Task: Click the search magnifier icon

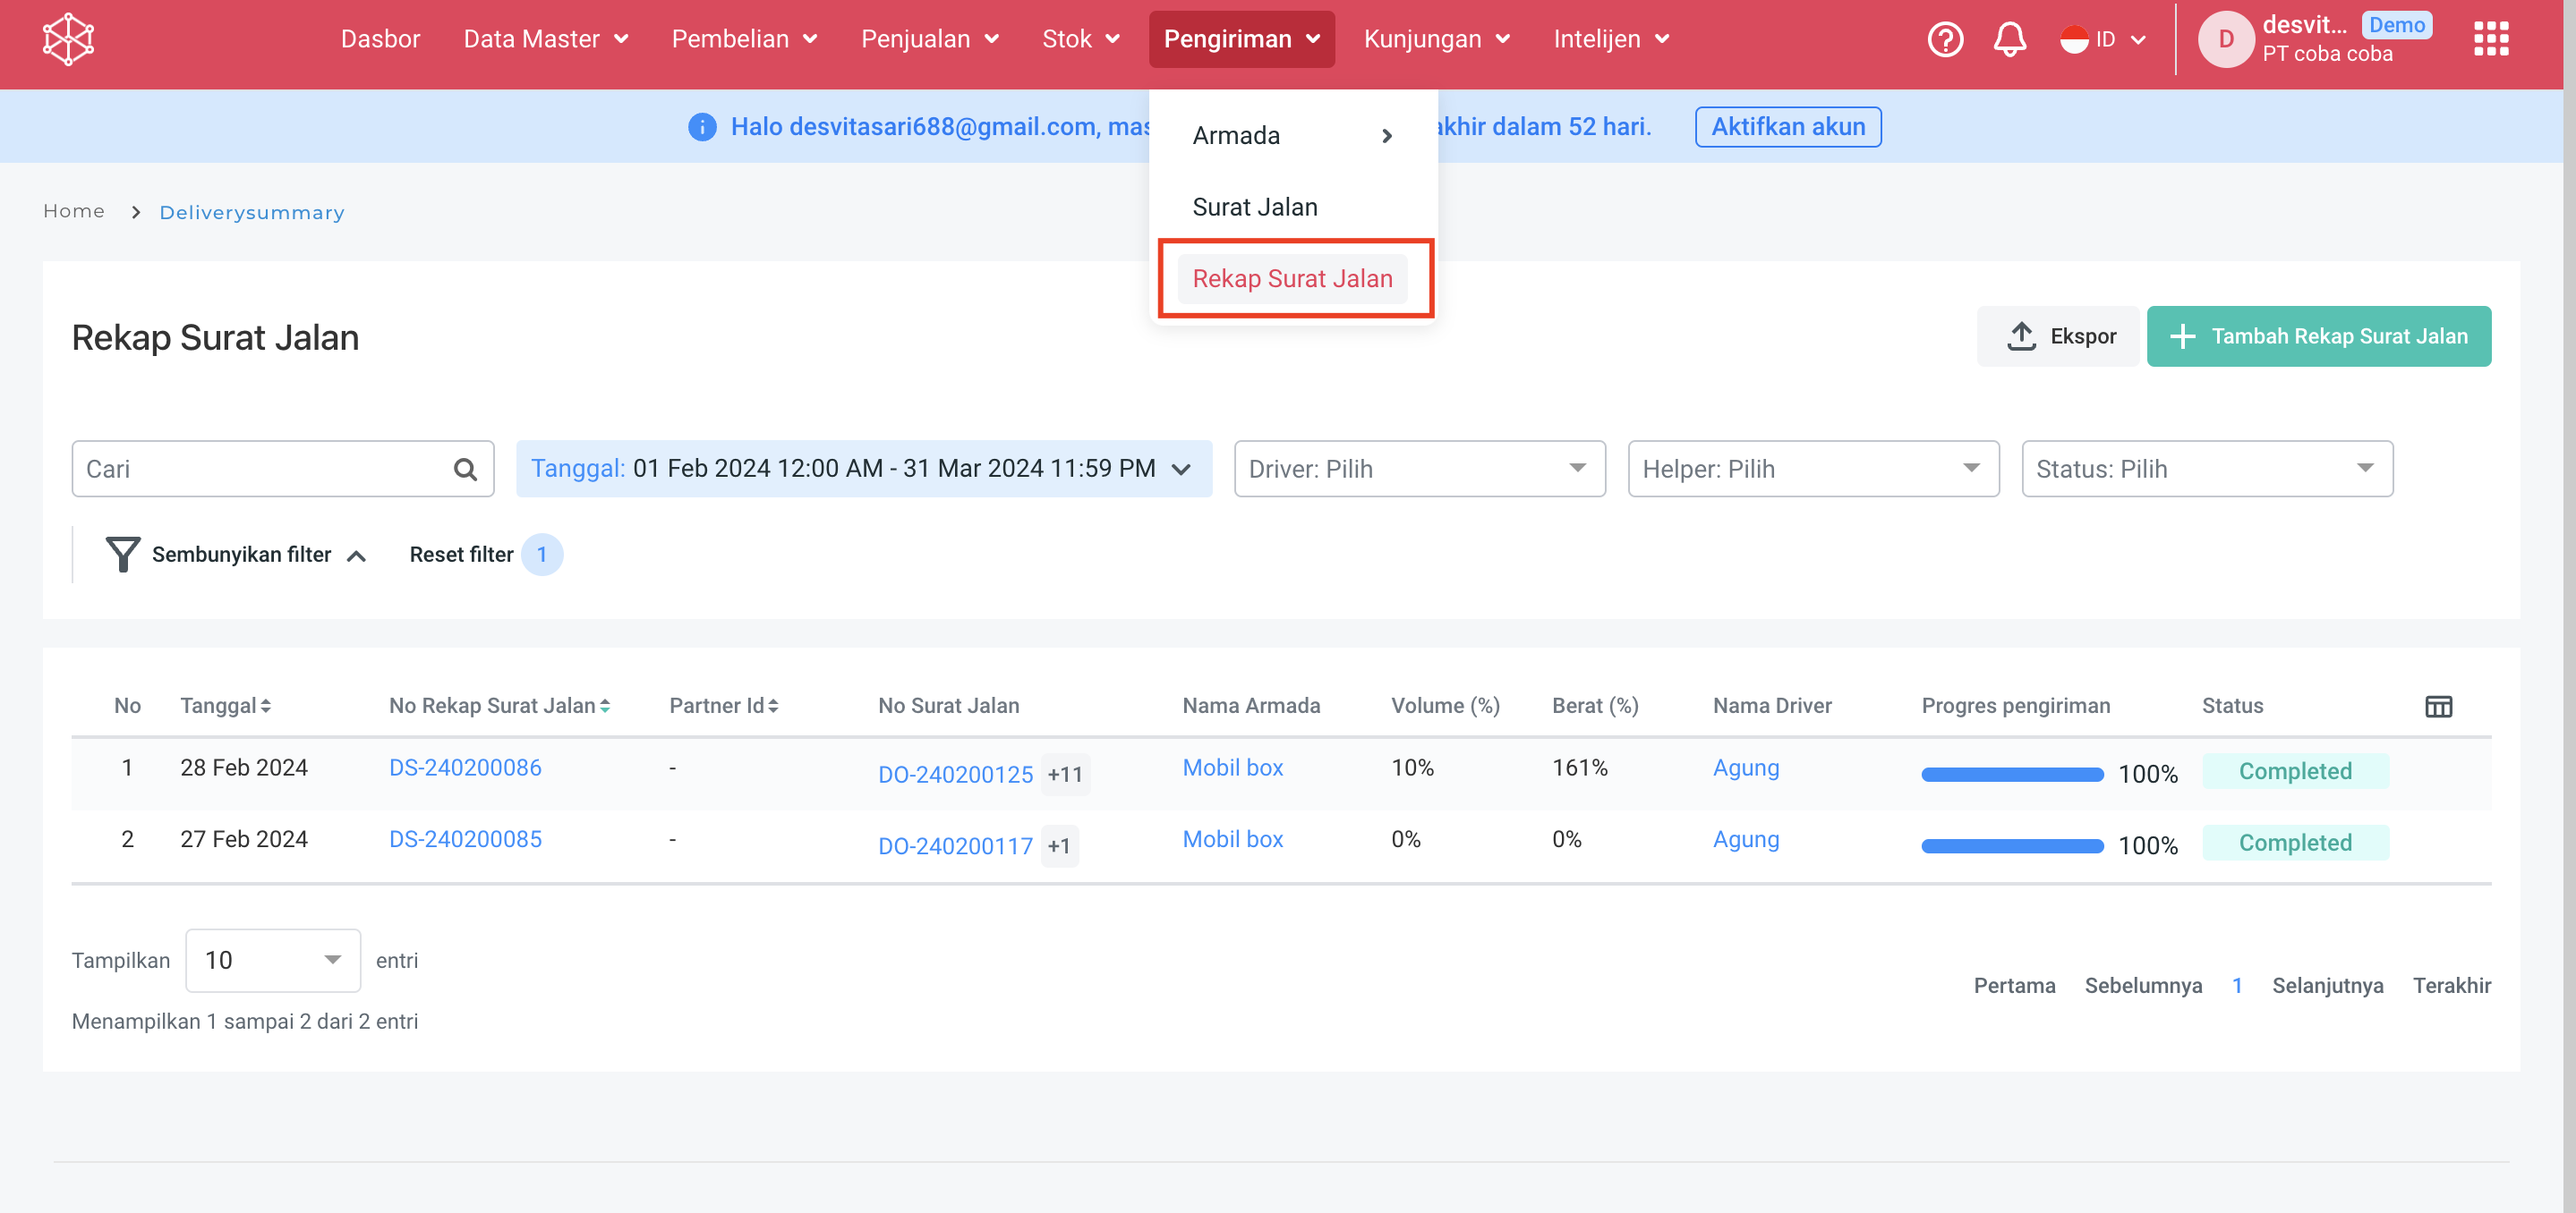Action: click(x=465, y=469)
